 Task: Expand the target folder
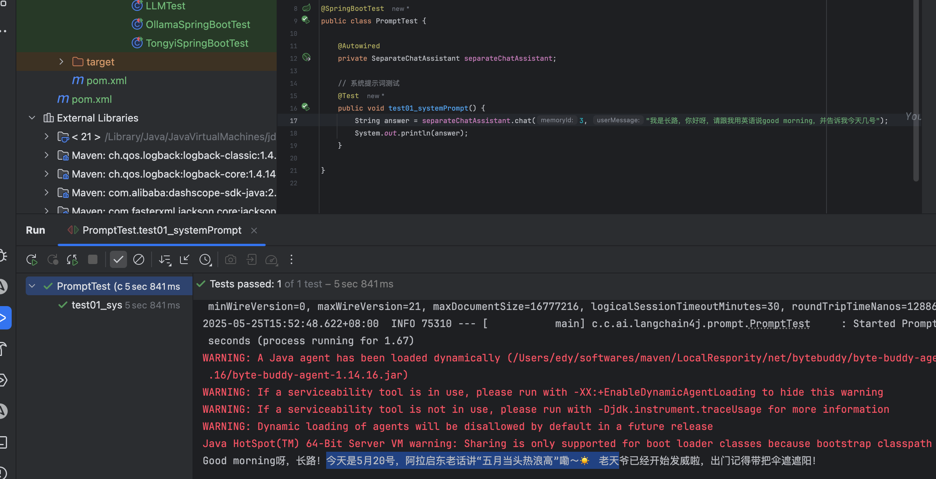pyautogui.click(x=61, y=62)
